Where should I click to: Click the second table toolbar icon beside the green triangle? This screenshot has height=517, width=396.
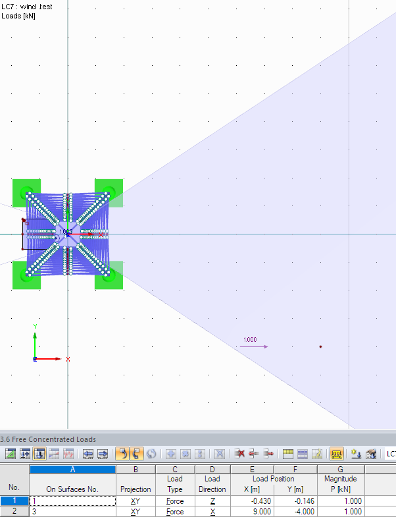[x=25, y=454]
